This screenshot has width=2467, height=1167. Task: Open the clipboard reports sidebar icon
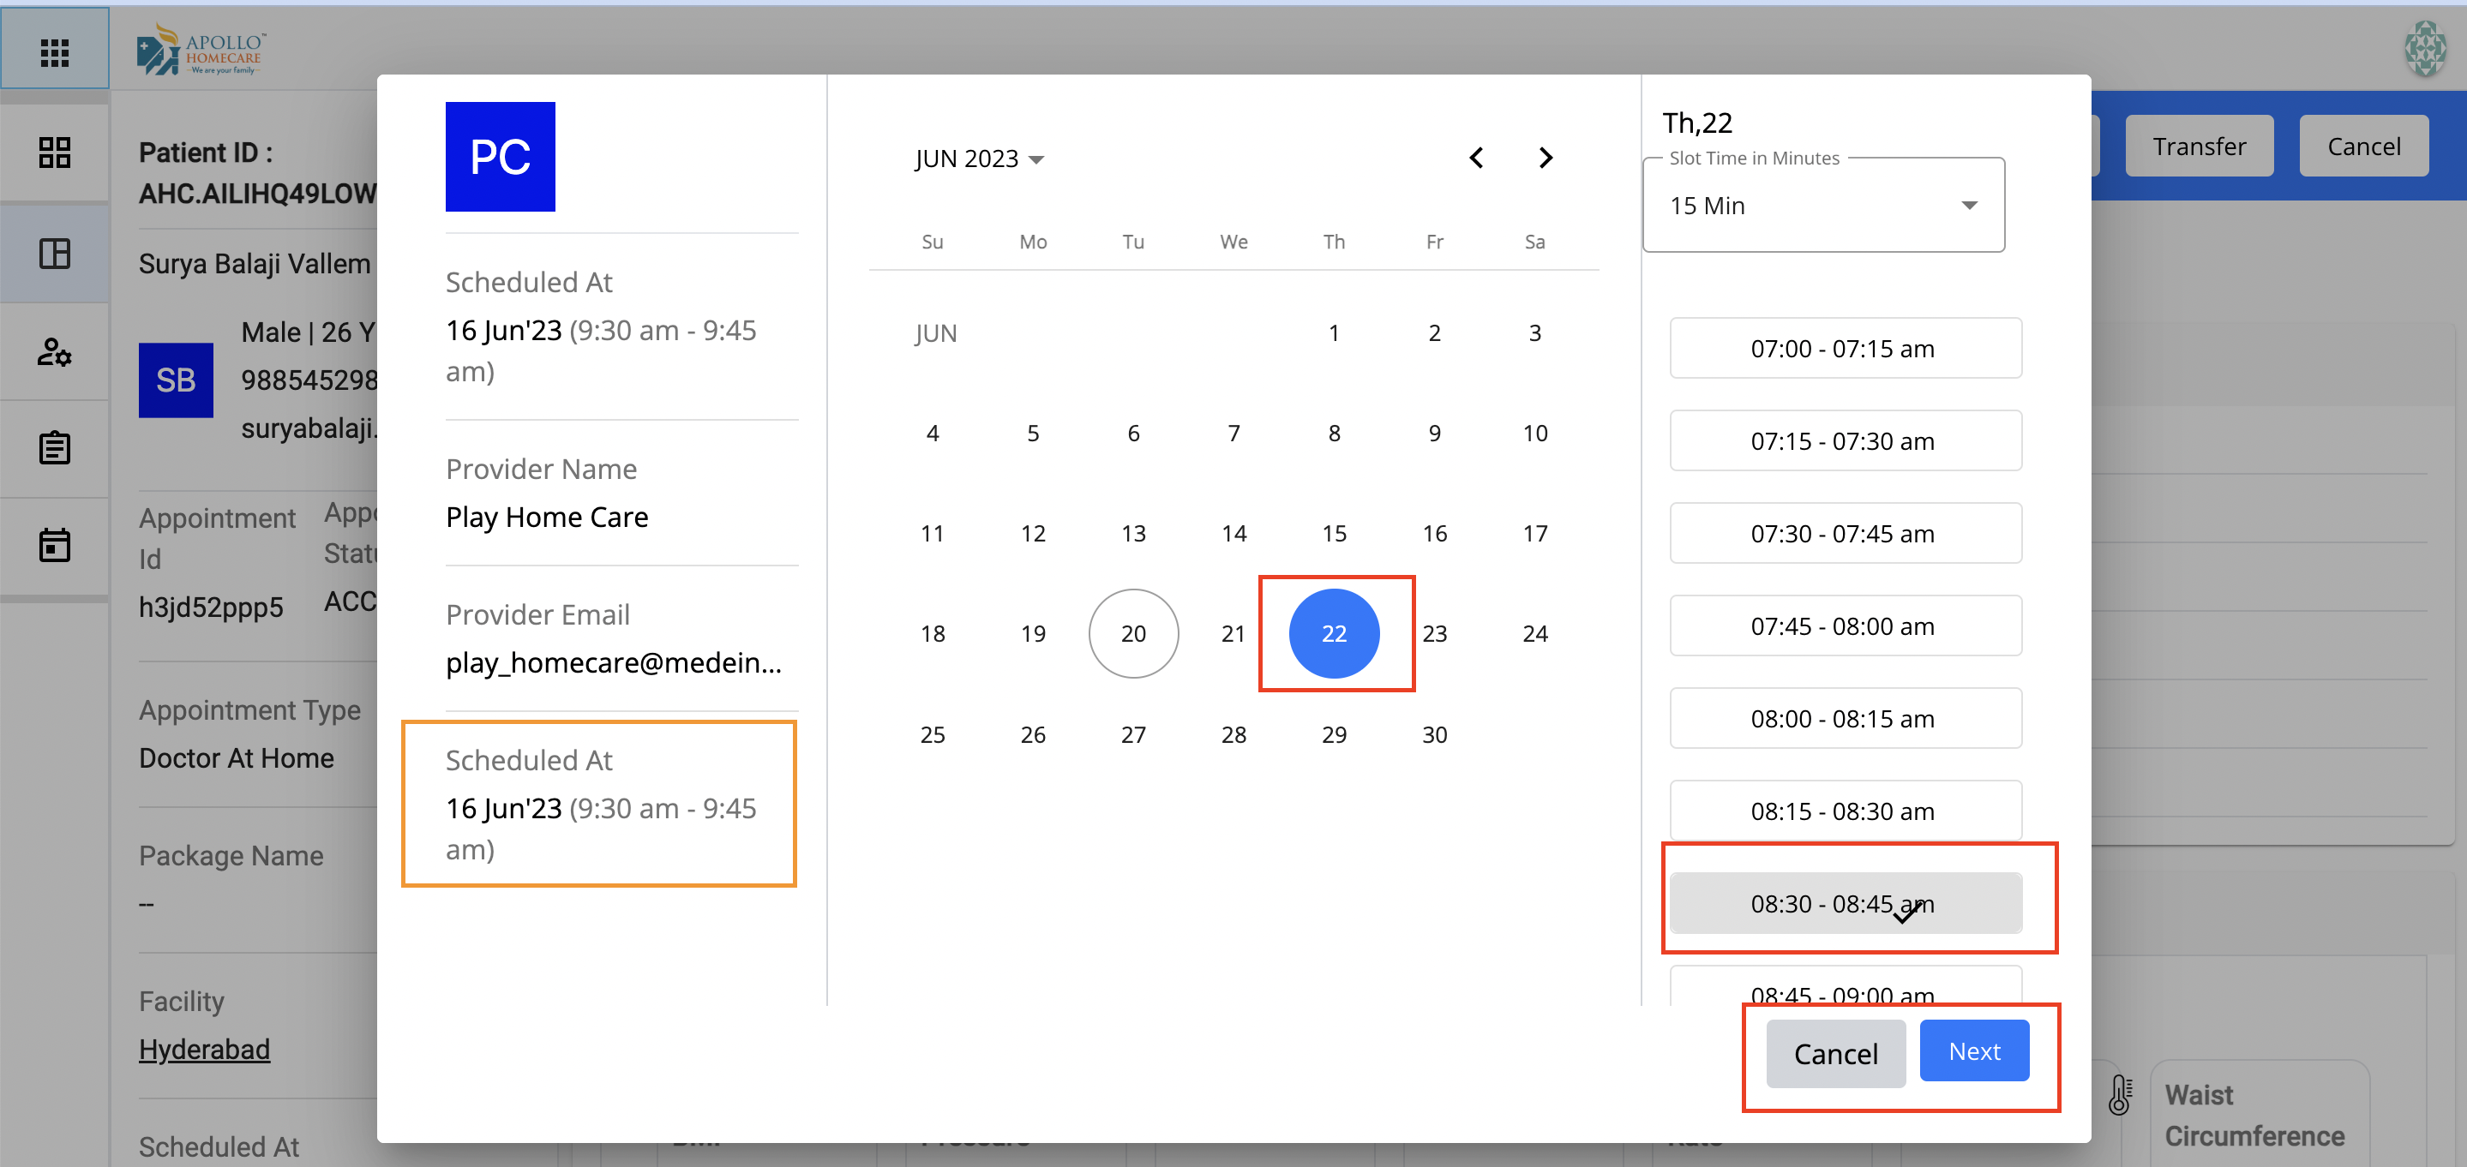[x=55, y=447]
